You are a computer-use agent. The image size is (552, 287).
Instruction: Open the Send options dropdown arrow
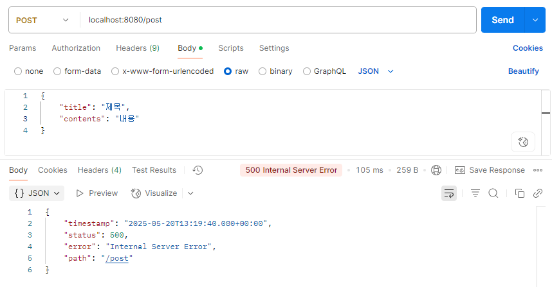(535, 20)
